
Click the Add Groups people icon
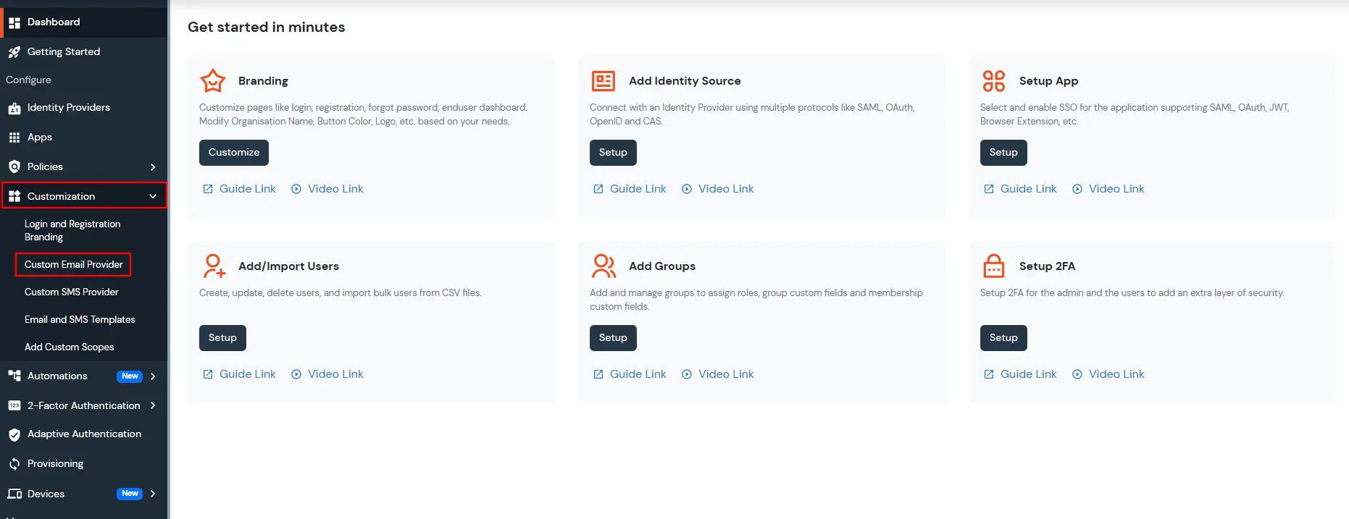click(603, 266)
